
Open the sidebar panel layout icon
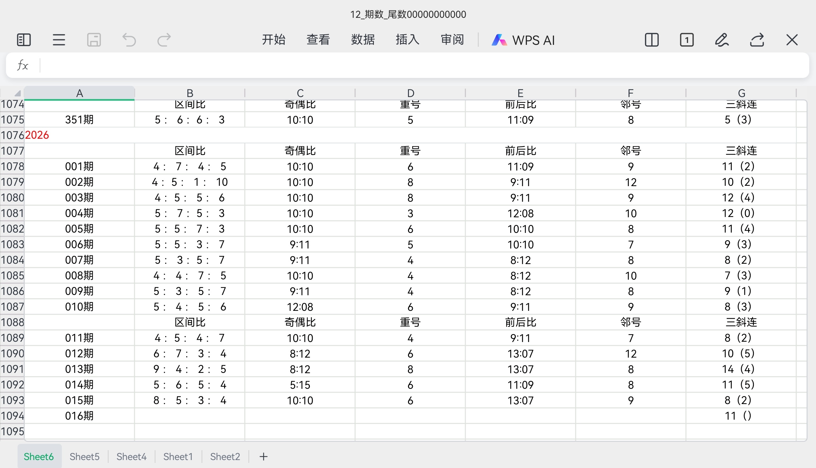[x=24, y=40]
